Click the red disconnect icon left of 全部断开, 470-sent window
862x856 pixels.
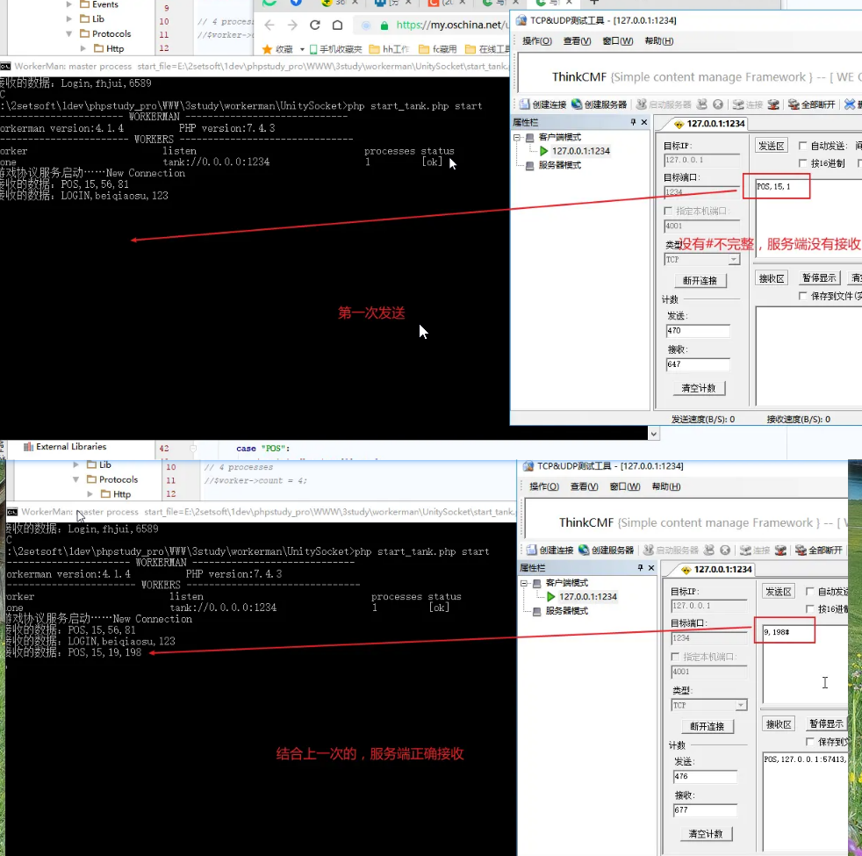click(x=773, y=104)
